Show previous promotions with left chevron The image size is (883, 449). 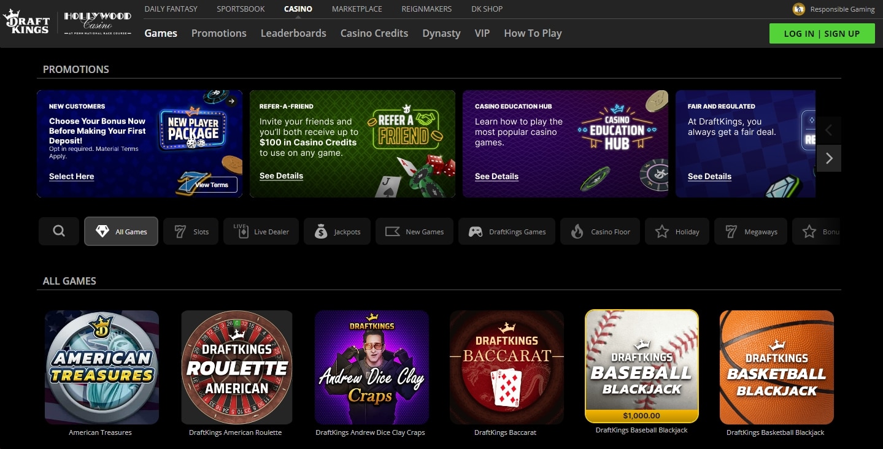[x=829, y=130]
